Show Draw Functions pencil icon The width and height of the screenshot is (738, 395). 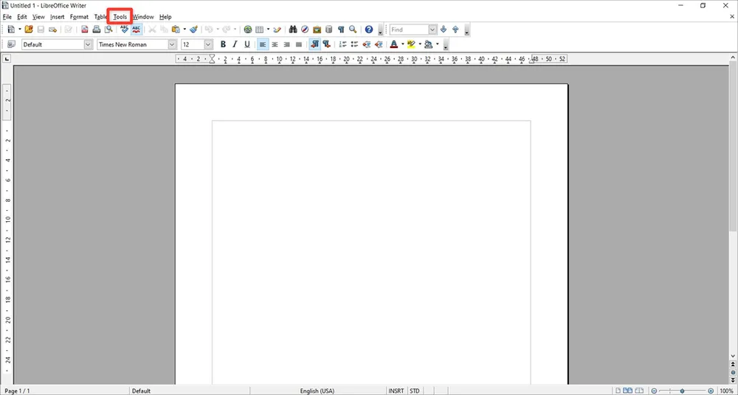tap(277, 29)
